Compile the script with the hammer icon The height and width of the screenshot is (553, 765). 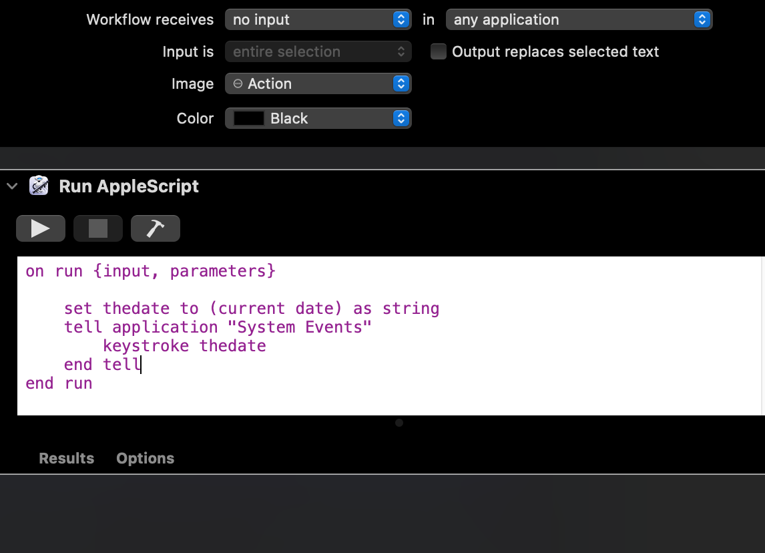[x=155, y=228]
